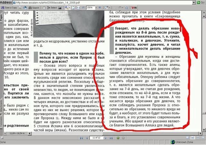This screenshot has width=206, height=145.
Task: Click the page number field 11 of 12
Action: (x=96, y=138)
